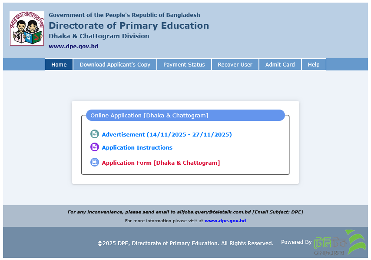This screenshot has height=260, width=371.
Task: Open the Recover User page
Action: [x=235, y=64]
